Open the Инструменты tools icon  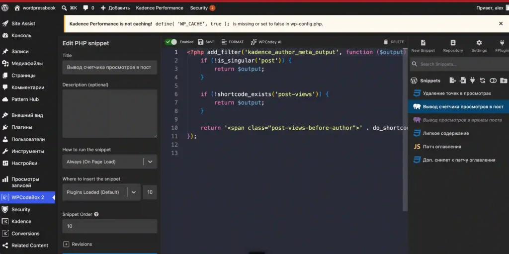point(5,152)
